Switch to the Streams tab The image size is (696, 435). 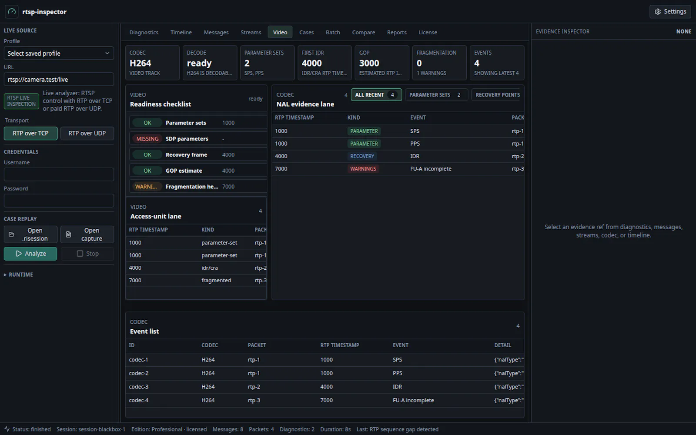pyautogui.click(x=251, y=32)
